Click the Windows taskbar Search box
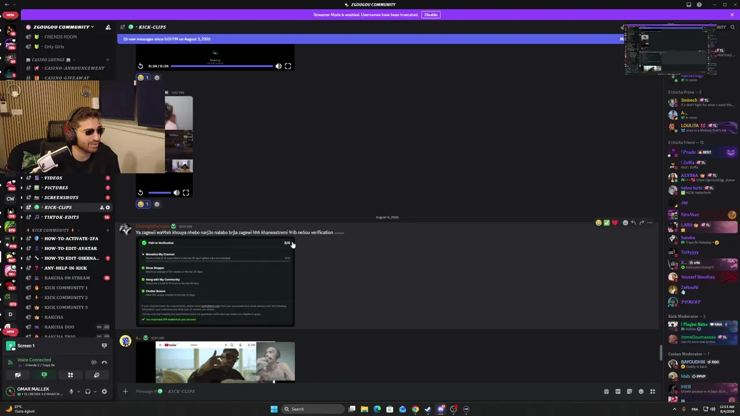This screenshot has width=740, height=416. tap(312, 409)
